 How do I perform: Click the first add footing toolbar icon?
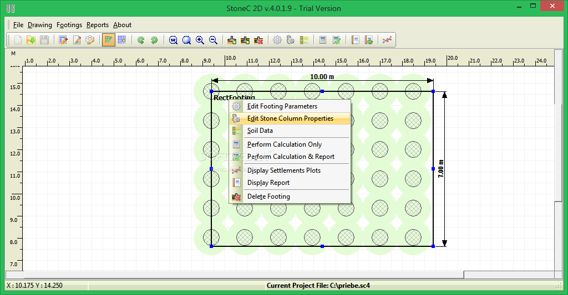coord(232,40)
